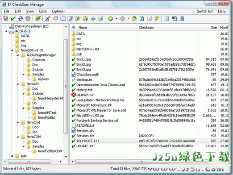This screenshot has height=175, width=233.
Task: Expand the NeroFiddles folder node
Action: 29,117
